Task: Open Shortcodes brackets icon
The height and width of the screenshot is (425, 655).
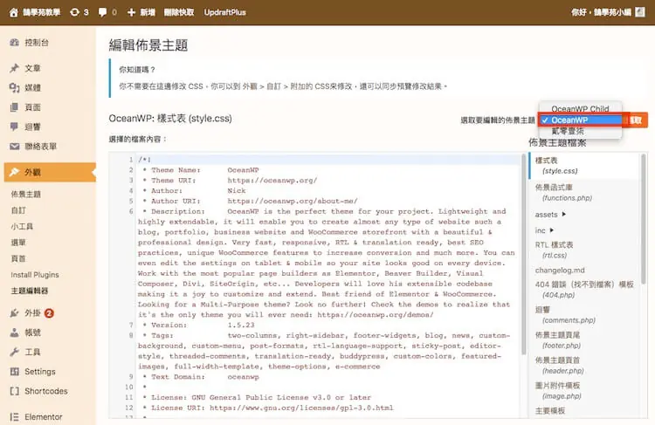Action: (x=14, y=391)
